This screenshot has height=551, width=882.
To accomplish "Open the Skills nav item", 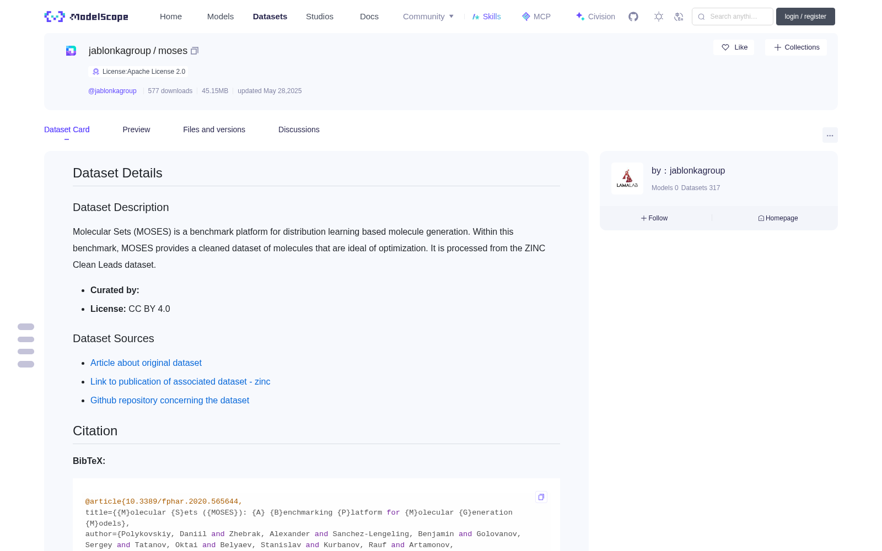I will 487,17.
